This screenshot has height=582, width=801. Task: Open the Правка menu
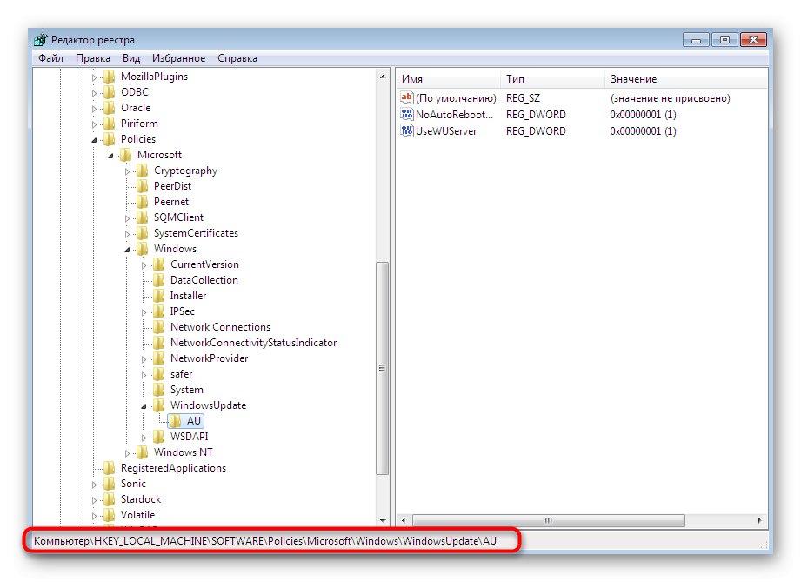click(x=92, y=58)
